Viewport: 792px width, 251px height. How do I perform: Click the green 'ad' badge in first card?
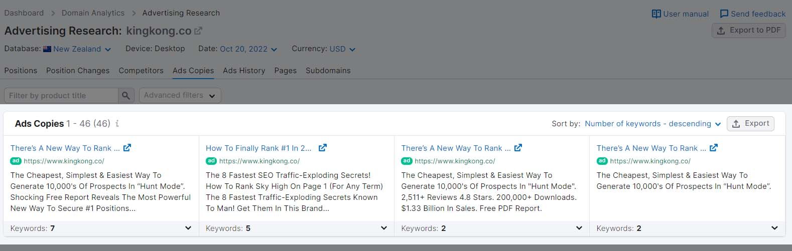coord(16,161)
